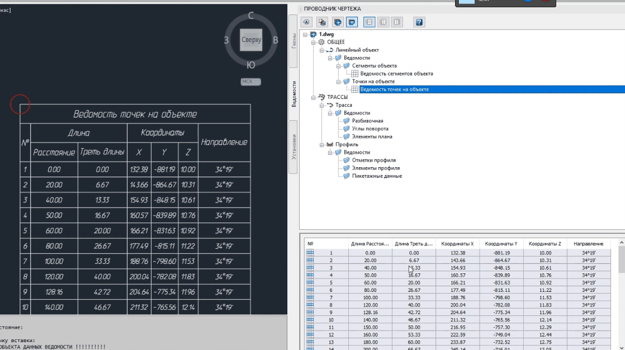Screen dimensions: 625x350
Task: Toggle horizontal split panel layout button
Action: click(x=369, y=22)
